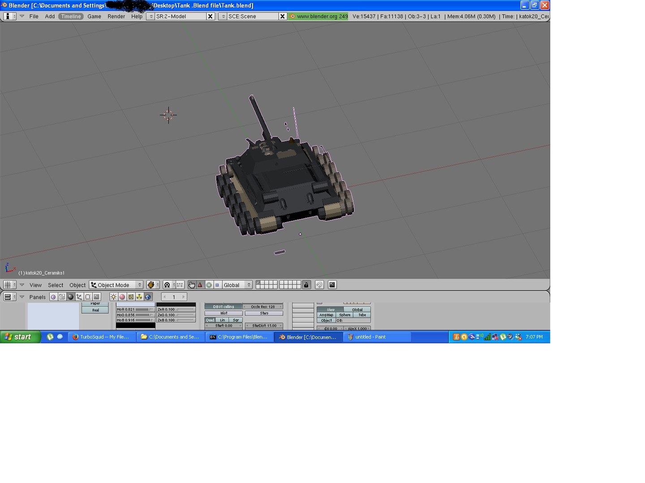Viewport: 645px width, 483px height.
Task: Switch to the Script context button
Action: [x=62, y=297]
